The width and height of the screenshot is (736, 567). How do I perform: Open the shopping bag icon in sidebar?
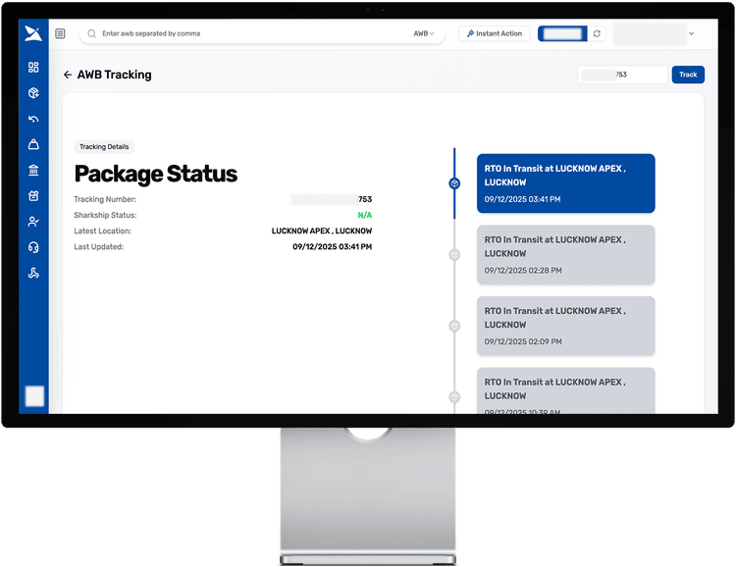tap(33, 144)
